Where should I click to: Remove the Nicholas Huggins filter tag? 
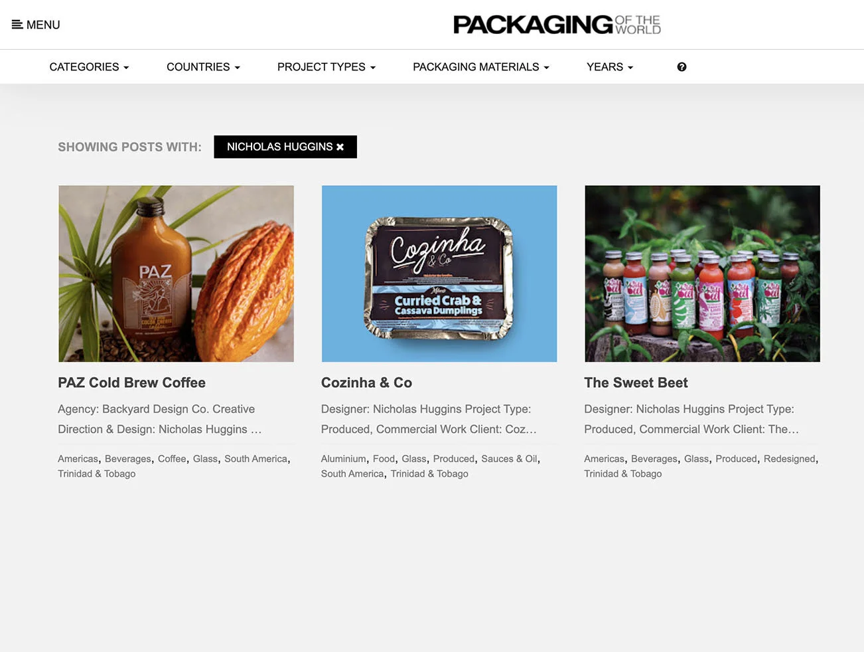pos(340,147)
